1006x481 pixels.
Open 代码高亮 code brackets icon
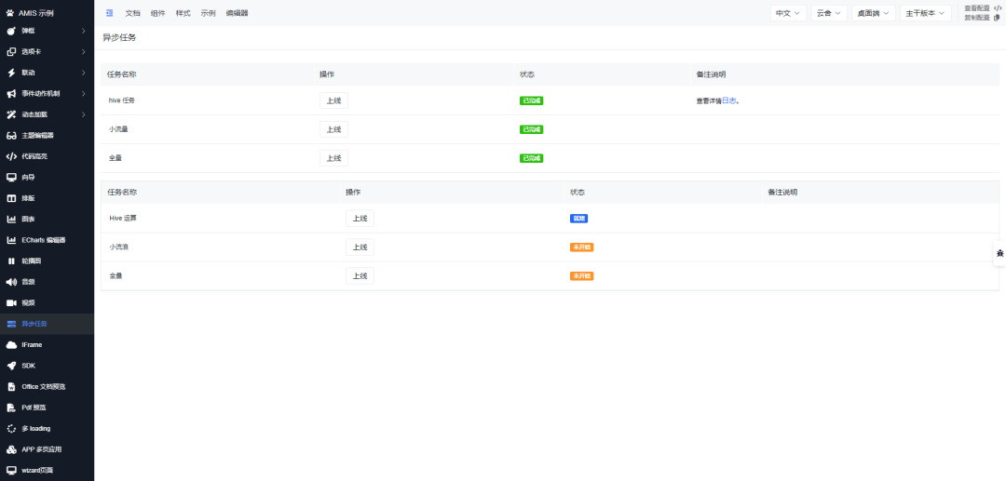(11, 156)
